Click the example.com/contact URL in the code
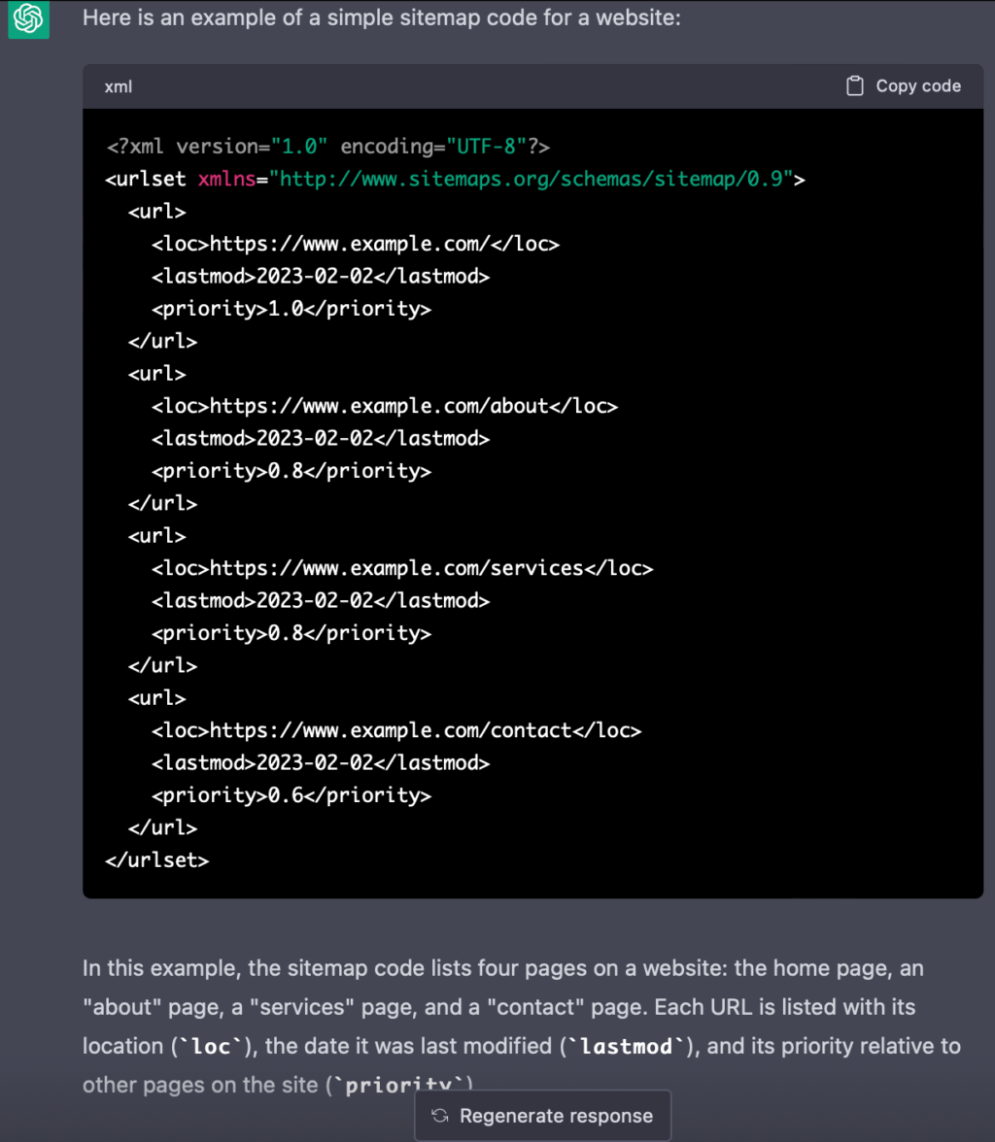 pyautogui.click(x=392, y=730)
